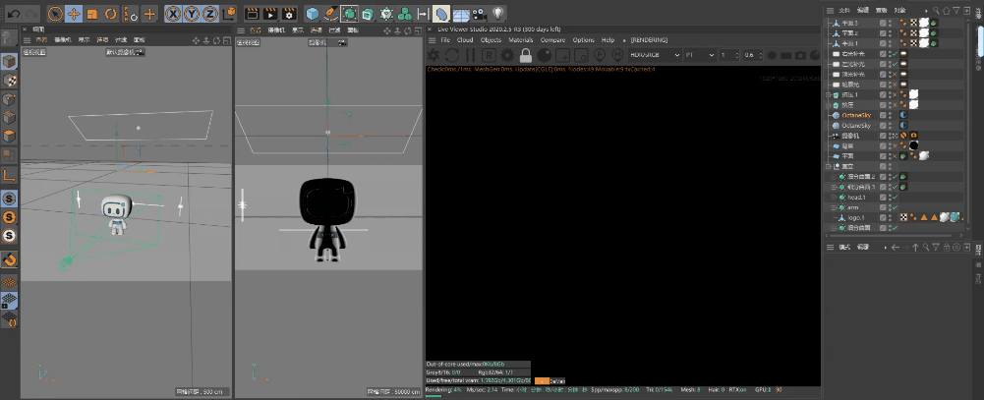
Task: Toggle the X axis lock
Action: (x=173, y=13)
